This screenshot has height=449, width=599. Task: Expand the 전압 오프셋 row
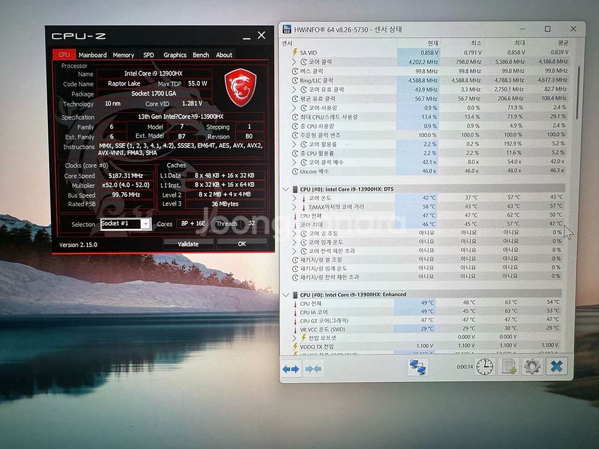click(294, 338)
